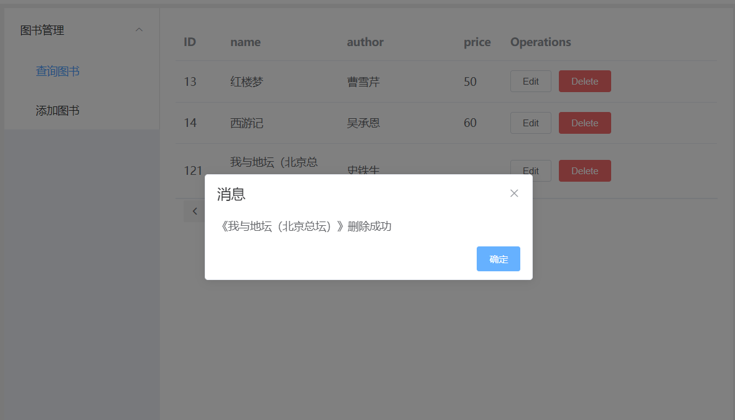
Task: Go to the previous page arrow
Action: coord(195,212)
